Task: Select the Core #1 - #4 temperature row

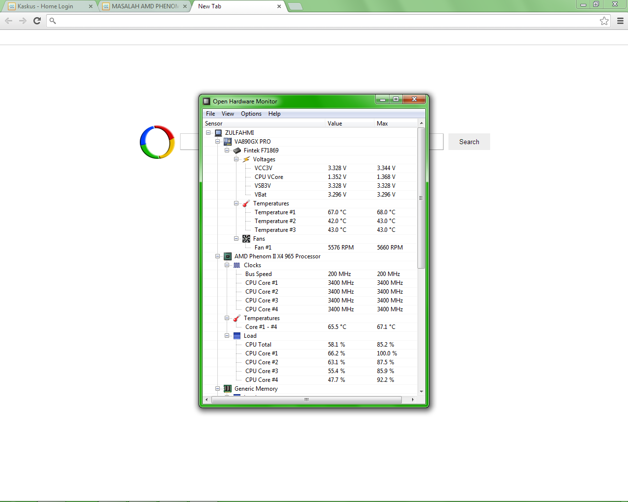Action: tap(310, 327)
